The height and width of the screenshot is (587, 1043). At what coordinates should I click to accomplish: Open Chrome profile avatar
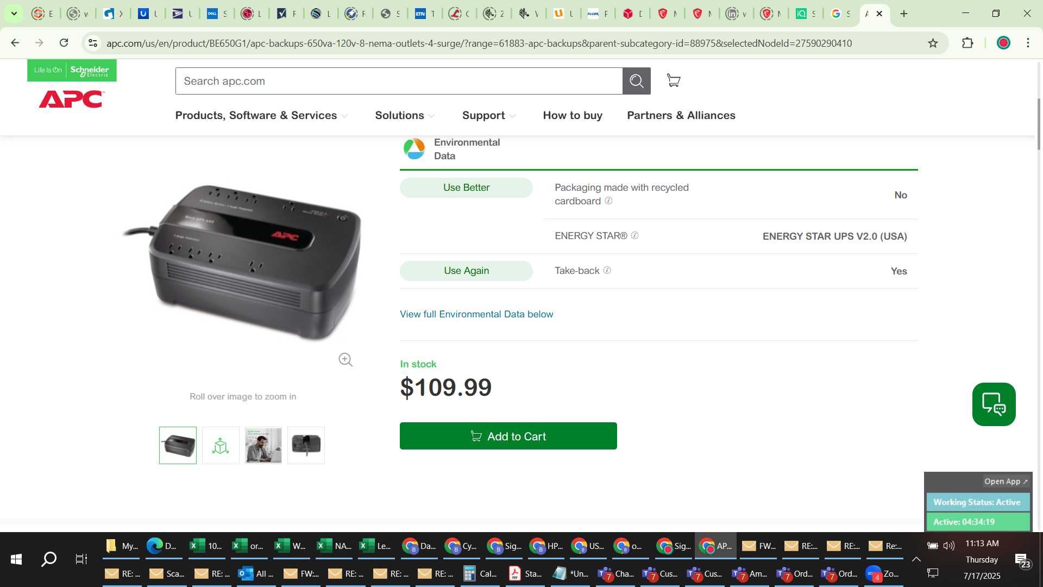[1003, 43]
